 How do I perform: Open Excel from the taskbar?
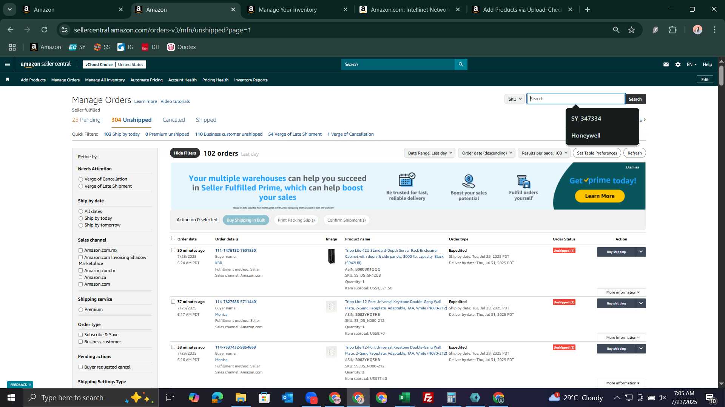tap(405, 398)
